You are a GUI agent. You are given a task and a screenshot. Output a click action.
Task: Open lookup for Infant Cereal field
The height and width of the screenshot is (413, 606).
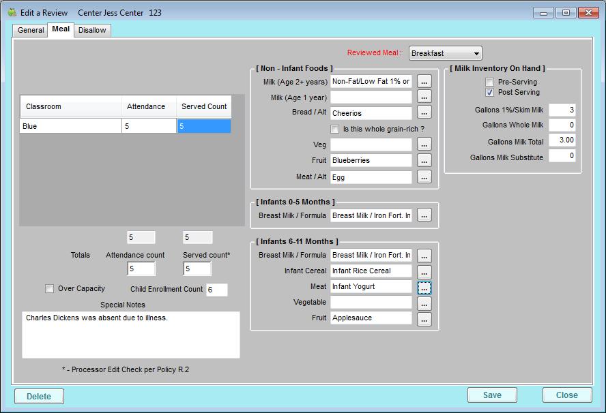[424, 272]
